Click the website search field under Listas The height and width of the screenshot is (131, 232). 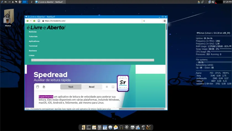pyautogui.click(x=93, y=60)
